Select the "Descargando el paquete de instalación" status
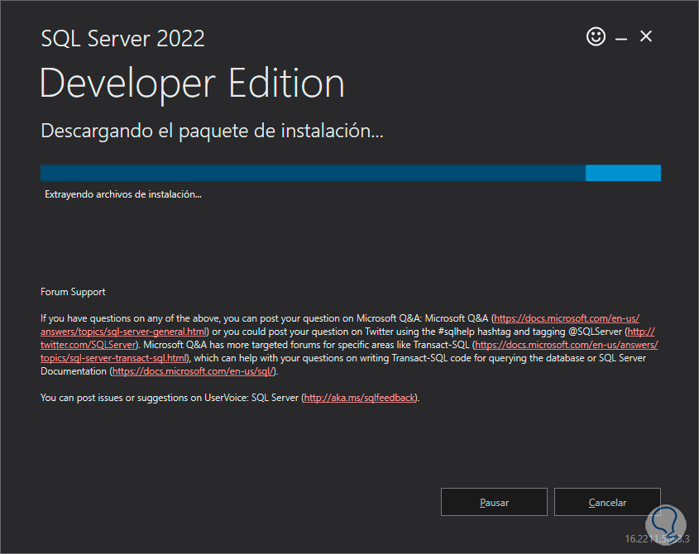699x554 pixels. click(x=213, y=131)
